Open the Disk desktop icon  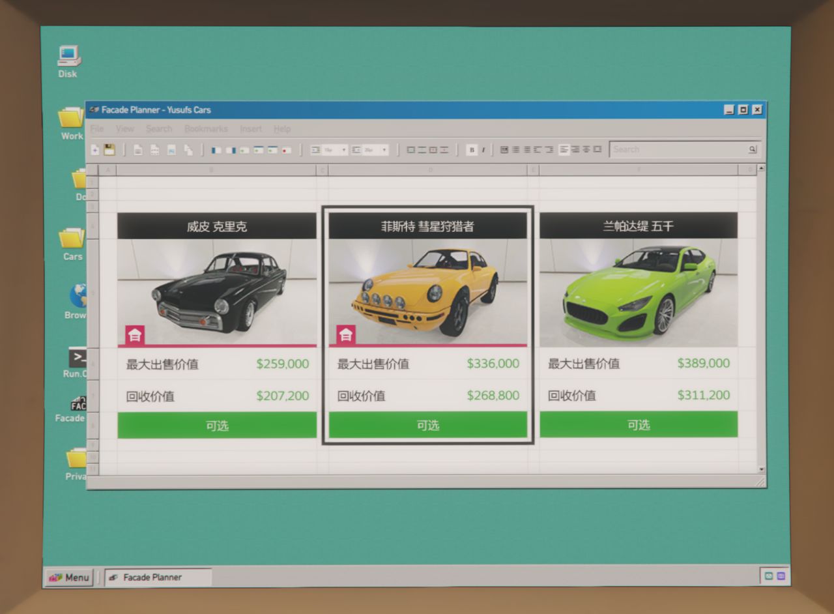point(68,61)
